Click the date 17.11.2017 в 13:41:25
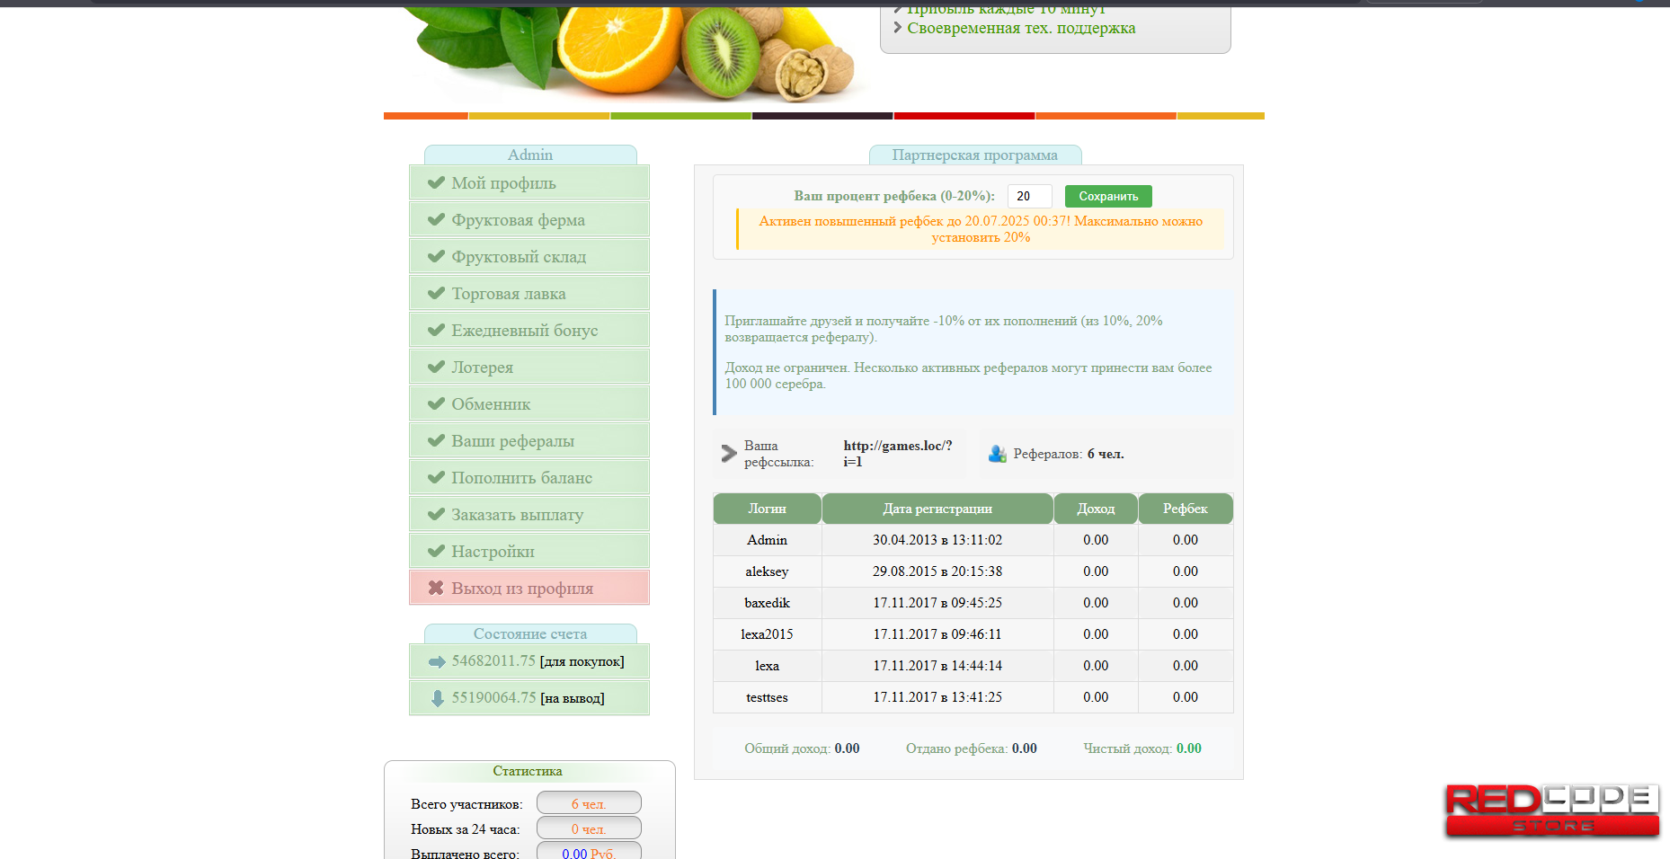The image size is (1670, 859). (x=937, y=697)
